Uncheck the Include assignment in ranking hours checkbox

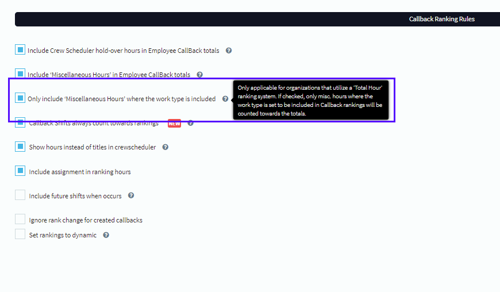20,171
